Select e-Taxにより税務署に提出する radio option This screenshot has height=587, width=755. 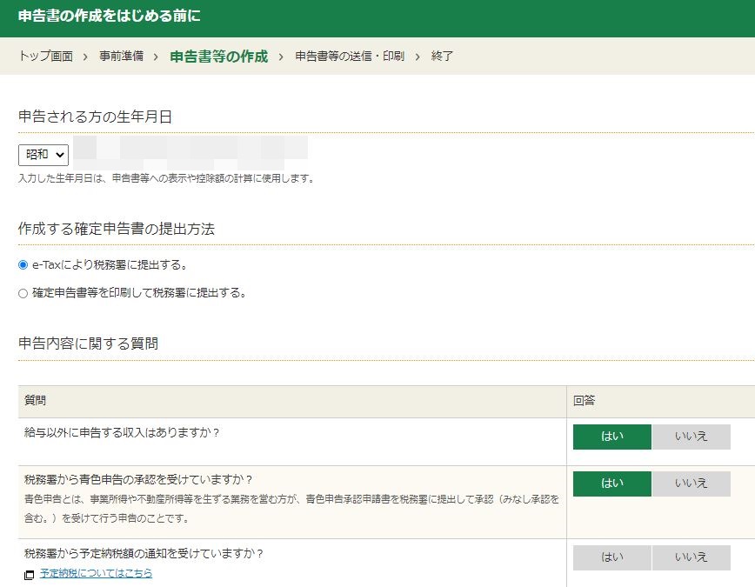point(23,265)
